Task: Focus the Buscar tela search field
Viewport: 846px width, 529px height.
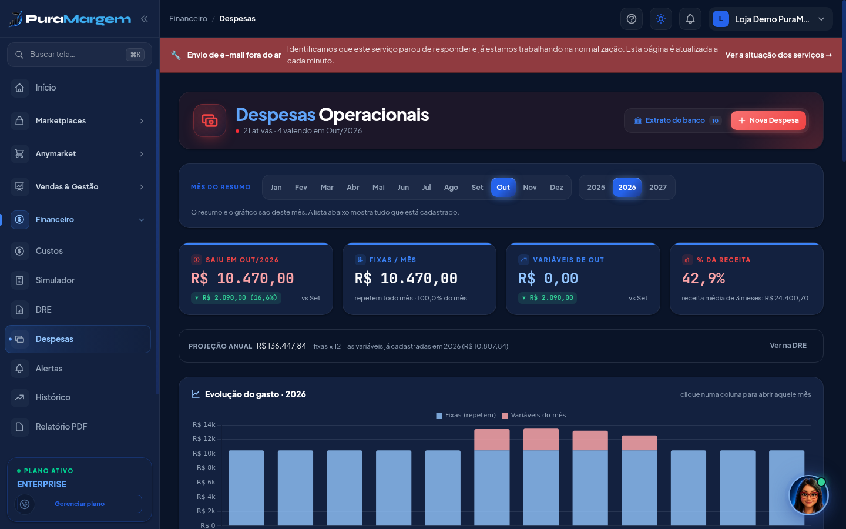Action: pyautogui.click(x=79, y=55)
